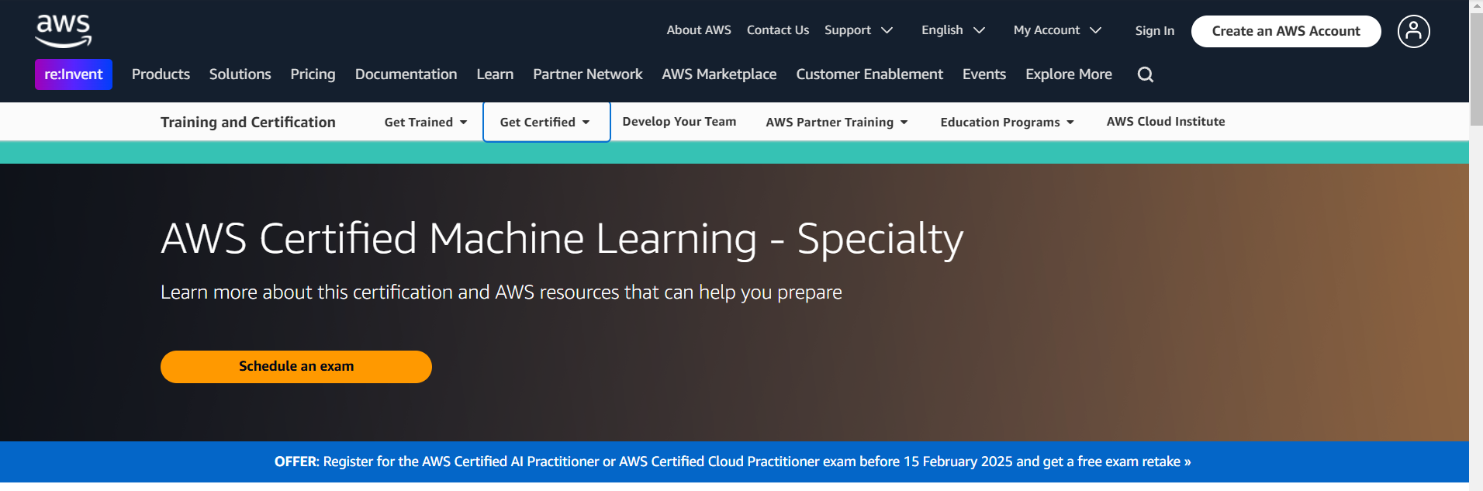Expand the Support dropdown
The width and height of the screenshot is (1483, 491).
coord(859,30)
